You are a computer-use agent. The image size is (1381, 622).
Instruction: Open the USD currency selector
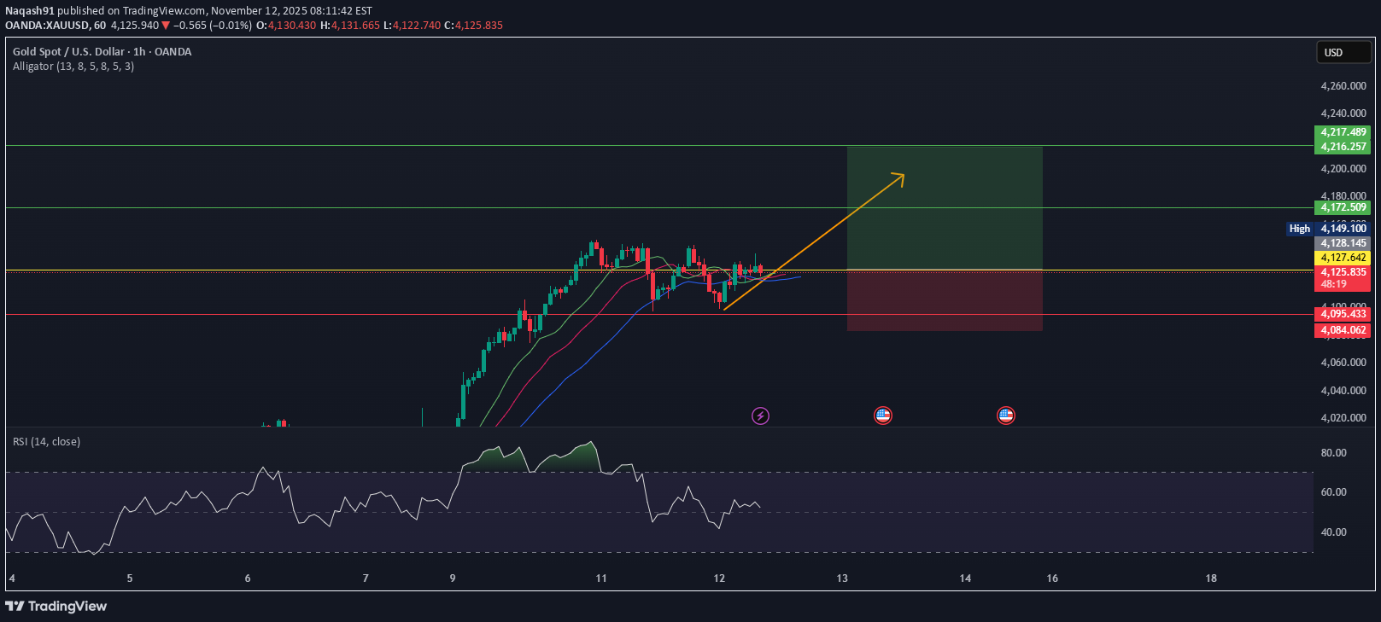click(x=1343, y=53)
